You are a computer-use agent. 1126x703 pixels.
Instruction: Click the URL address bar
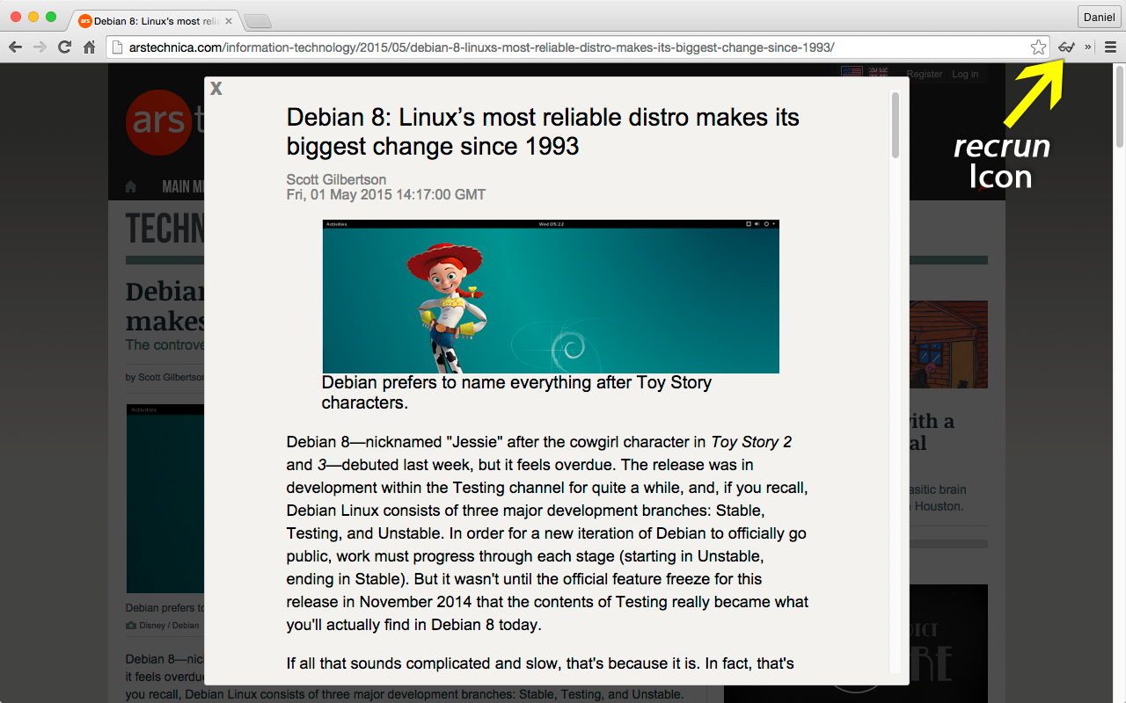[570, 47]
